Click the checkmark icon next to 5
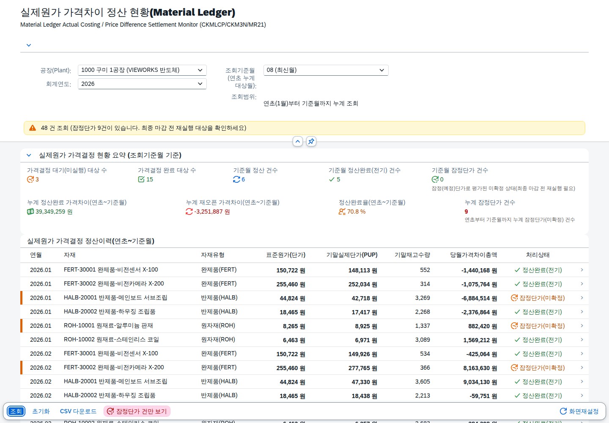 tap(332, 179)
